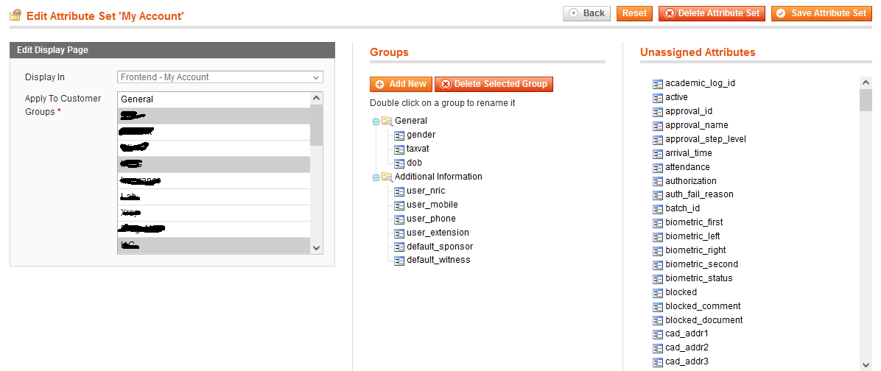Viewport: 881px width, 371px height.
Task: Select cad_addr1 in unassigned attributes
Action: tap(688, 334)
